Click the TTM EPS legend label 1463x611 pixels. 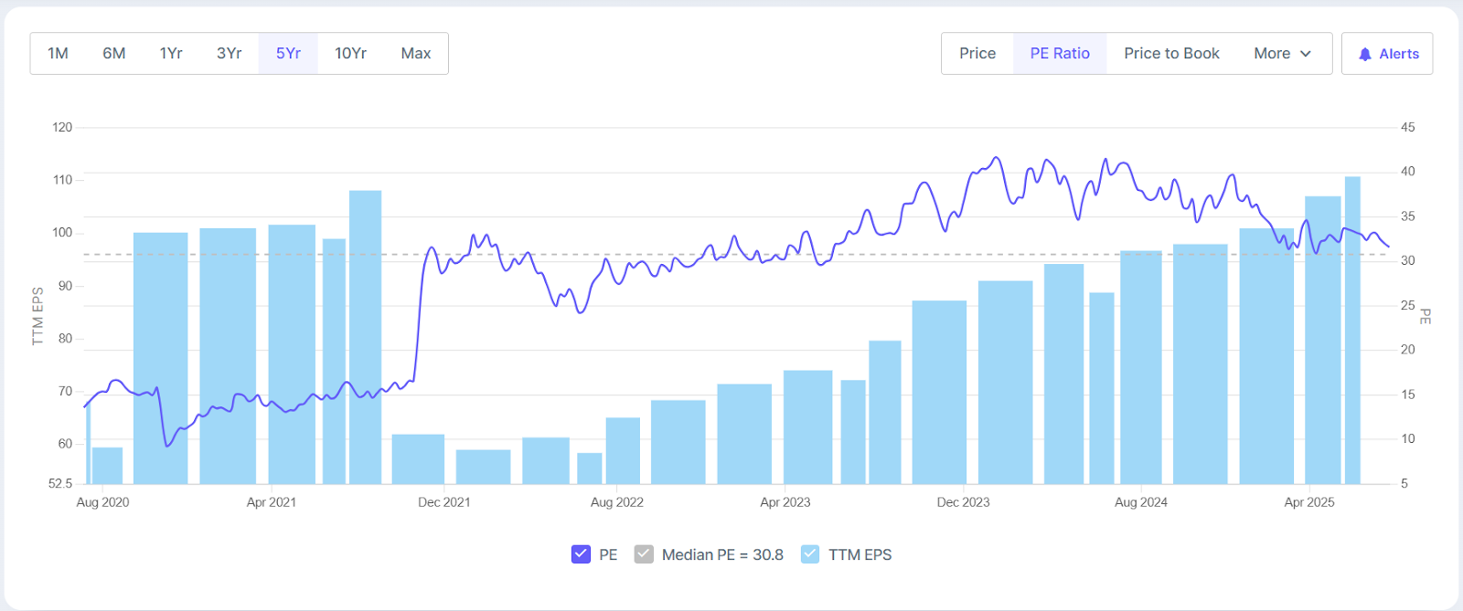click(860, 554)
